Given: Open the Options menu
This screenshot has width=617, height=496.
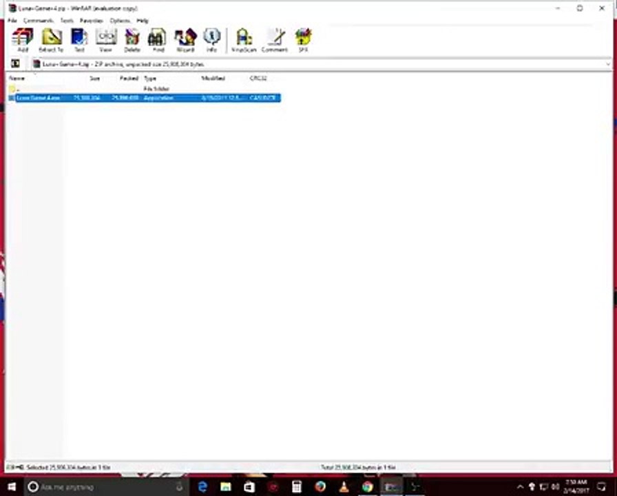Looking at the screenshot, I should tap(120, 21).
